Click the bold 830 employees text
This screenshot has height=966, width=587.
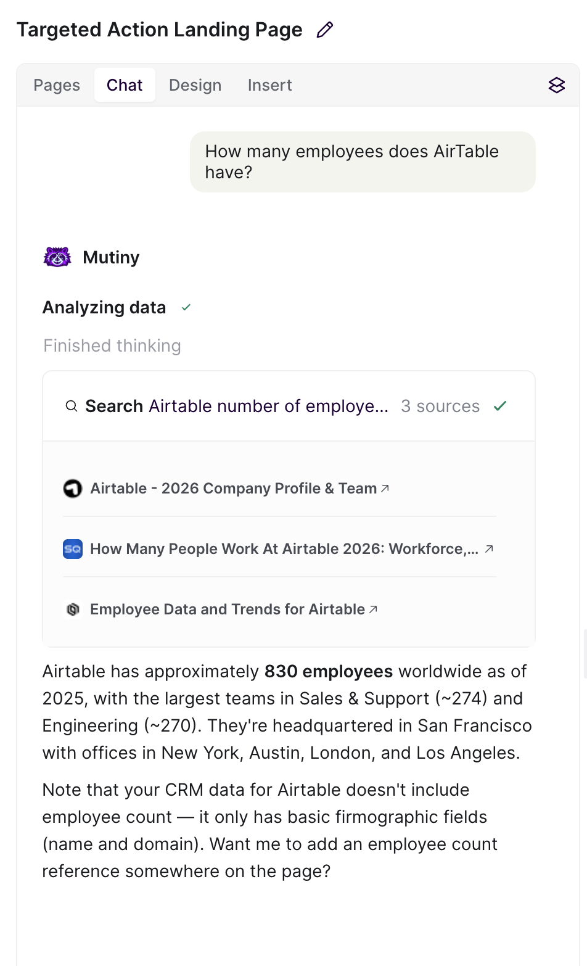(x=329, y=671)
